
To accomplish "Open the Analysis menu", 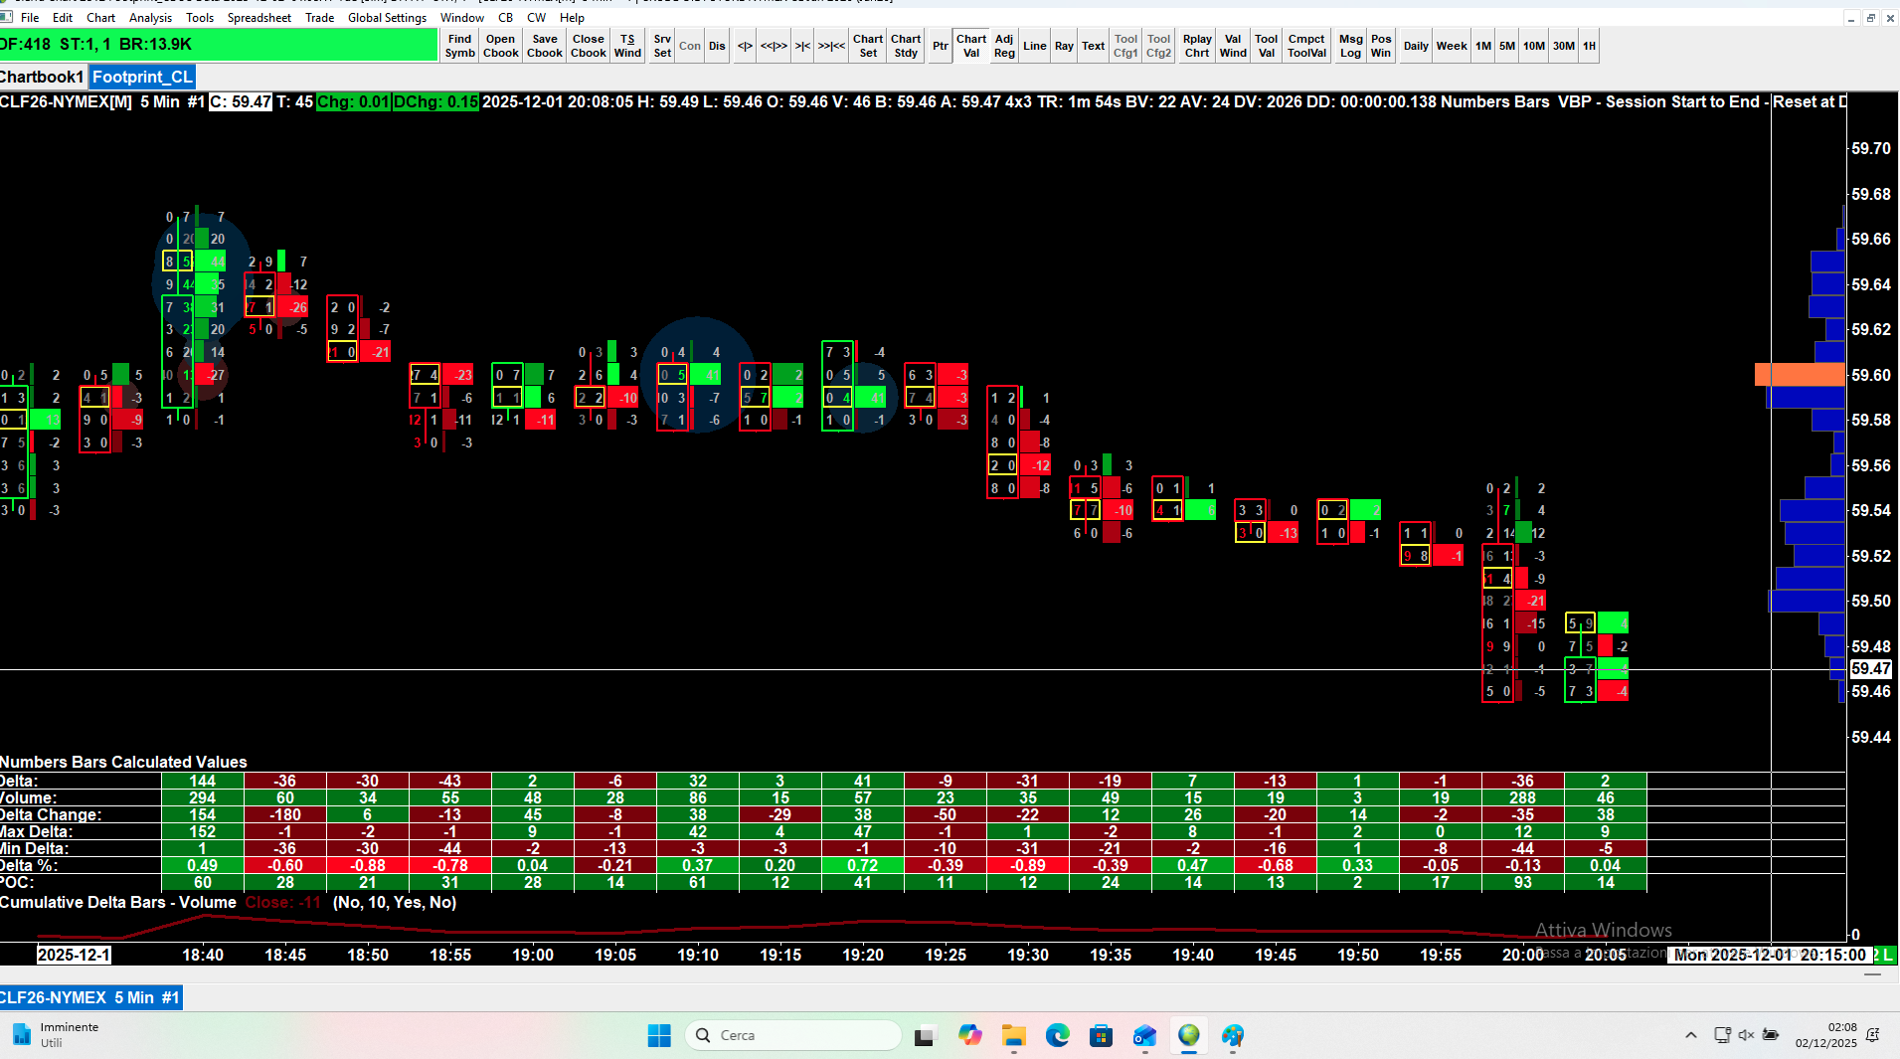I will coord(150,17).
